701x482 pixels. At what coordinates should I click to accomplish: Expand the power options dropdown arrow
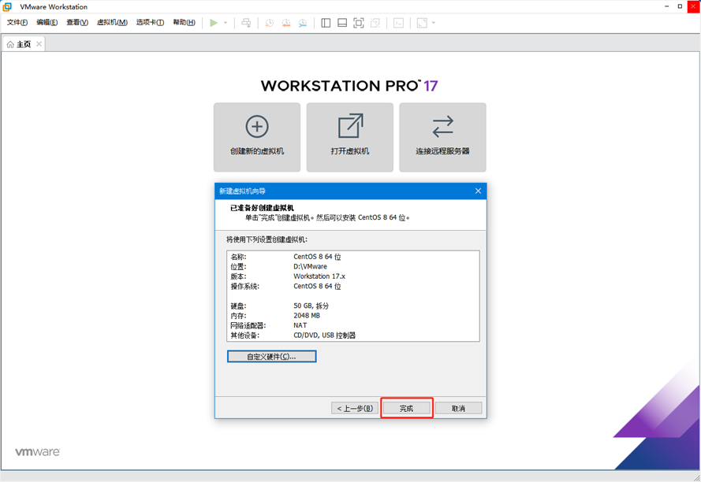tap(226, 23)
